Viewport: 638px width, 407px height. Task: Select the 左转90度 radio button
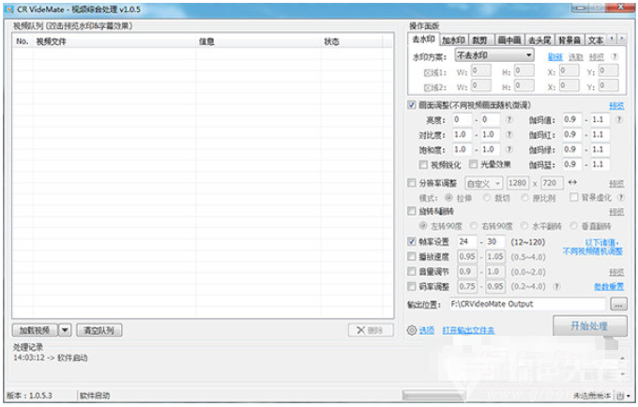coord(423,226)
